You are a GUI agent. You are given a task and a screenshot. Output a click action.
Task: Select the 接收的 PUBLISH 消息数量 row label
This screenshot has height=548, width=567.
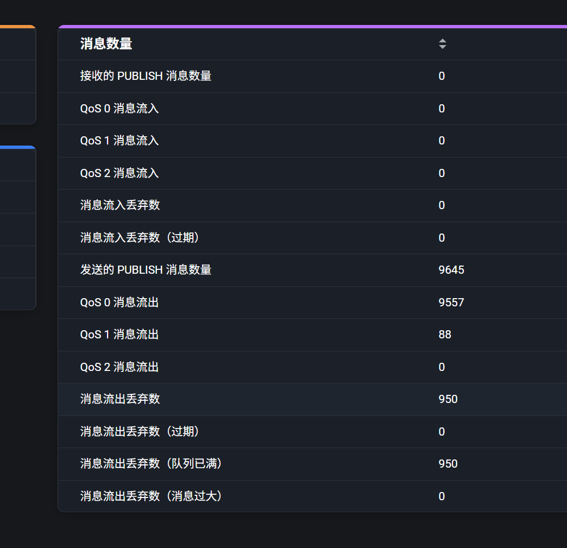(146, 76)
